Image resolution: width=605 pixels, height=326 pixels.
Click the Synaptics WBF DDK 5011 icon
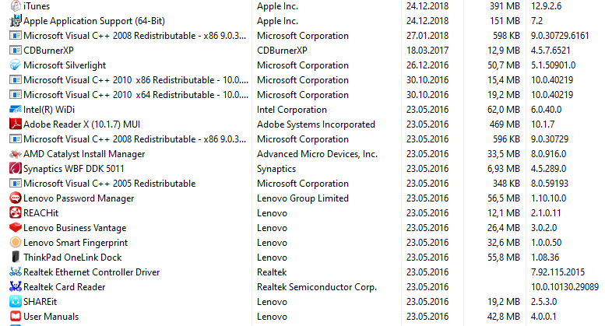(x=15, y=168)
